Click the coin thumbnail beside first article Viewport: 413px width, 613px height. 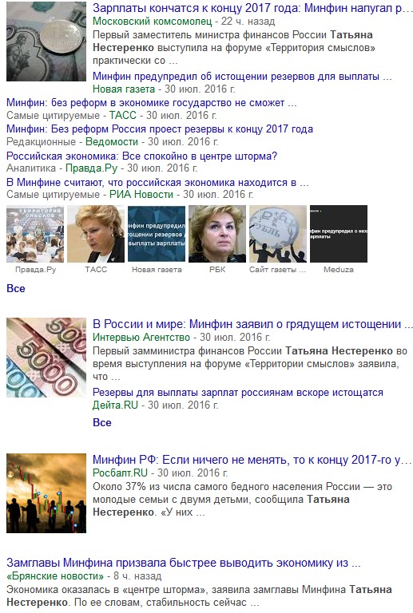point(46,41)
